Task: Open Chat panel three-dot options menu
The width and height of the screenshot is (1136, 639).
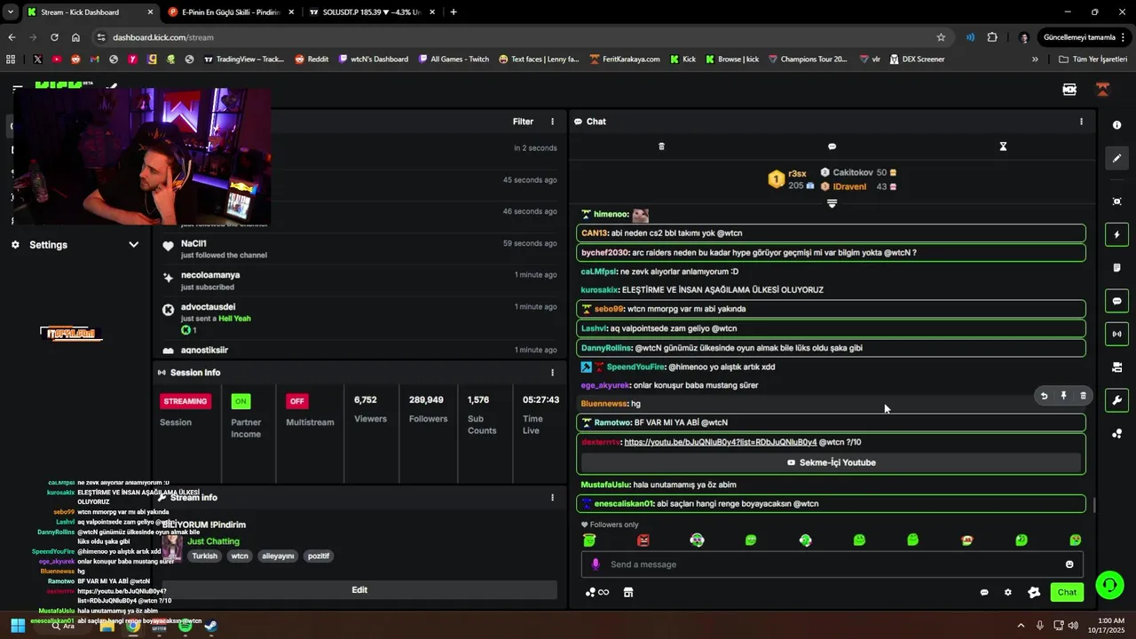Action: (1081, 122)
